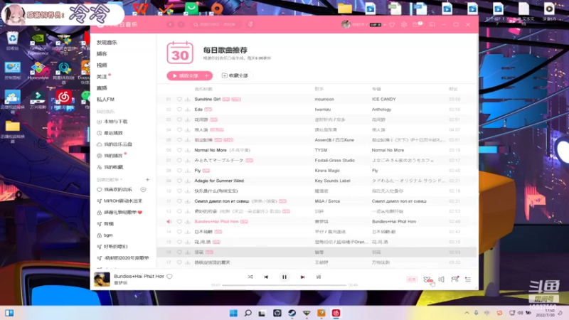Click the volume speaker icon in player bar

tap(441, 279)
